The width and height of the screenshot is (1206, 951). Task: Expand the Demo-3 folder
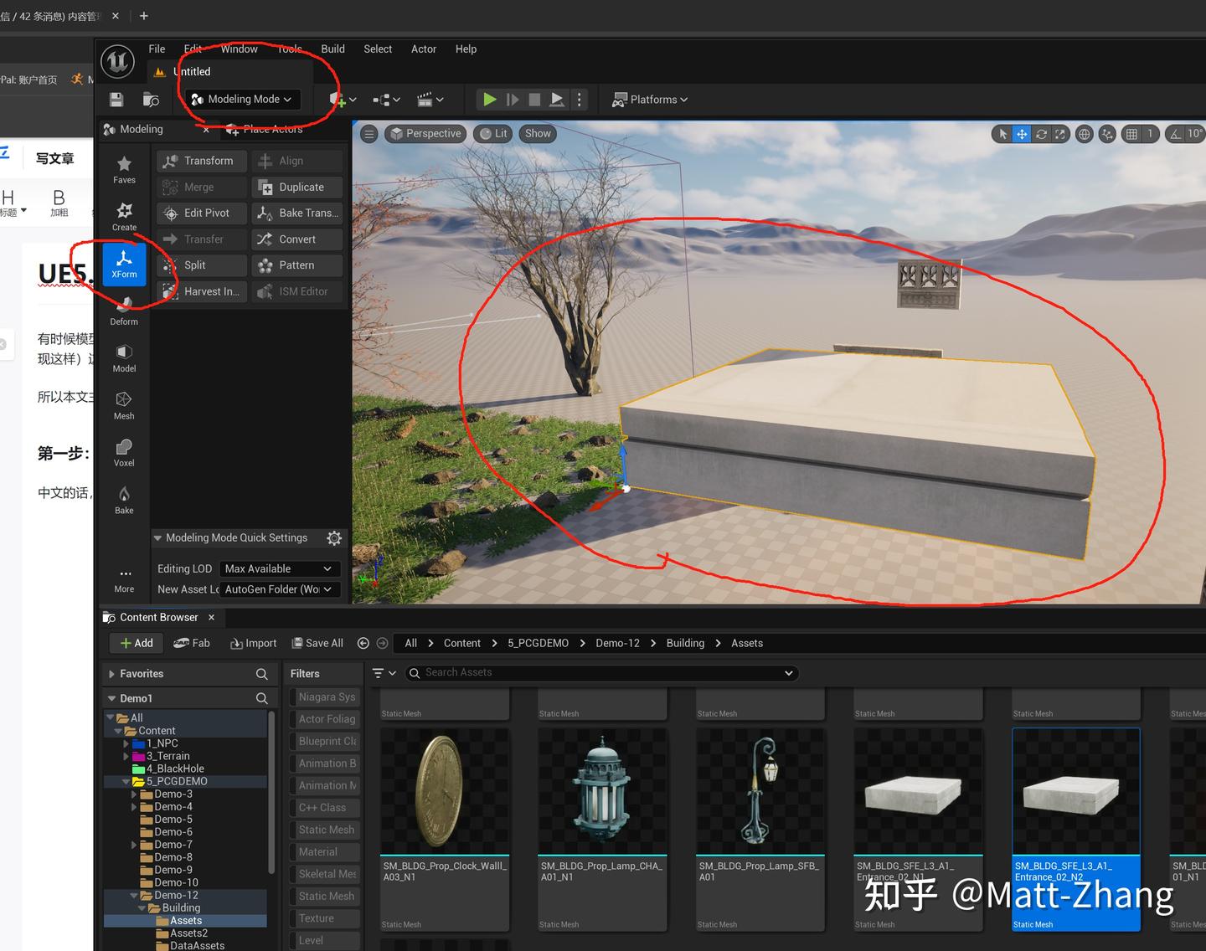tap(134, 794)
